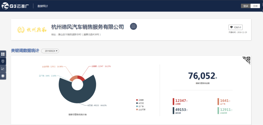Click the G3云推广 logo in header
The width and height of the screenshot is (263, 125).
[15, 6]
